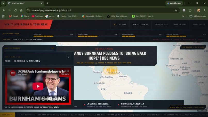
Task: Open the Gmail bookmark
Action: (14, 16)
